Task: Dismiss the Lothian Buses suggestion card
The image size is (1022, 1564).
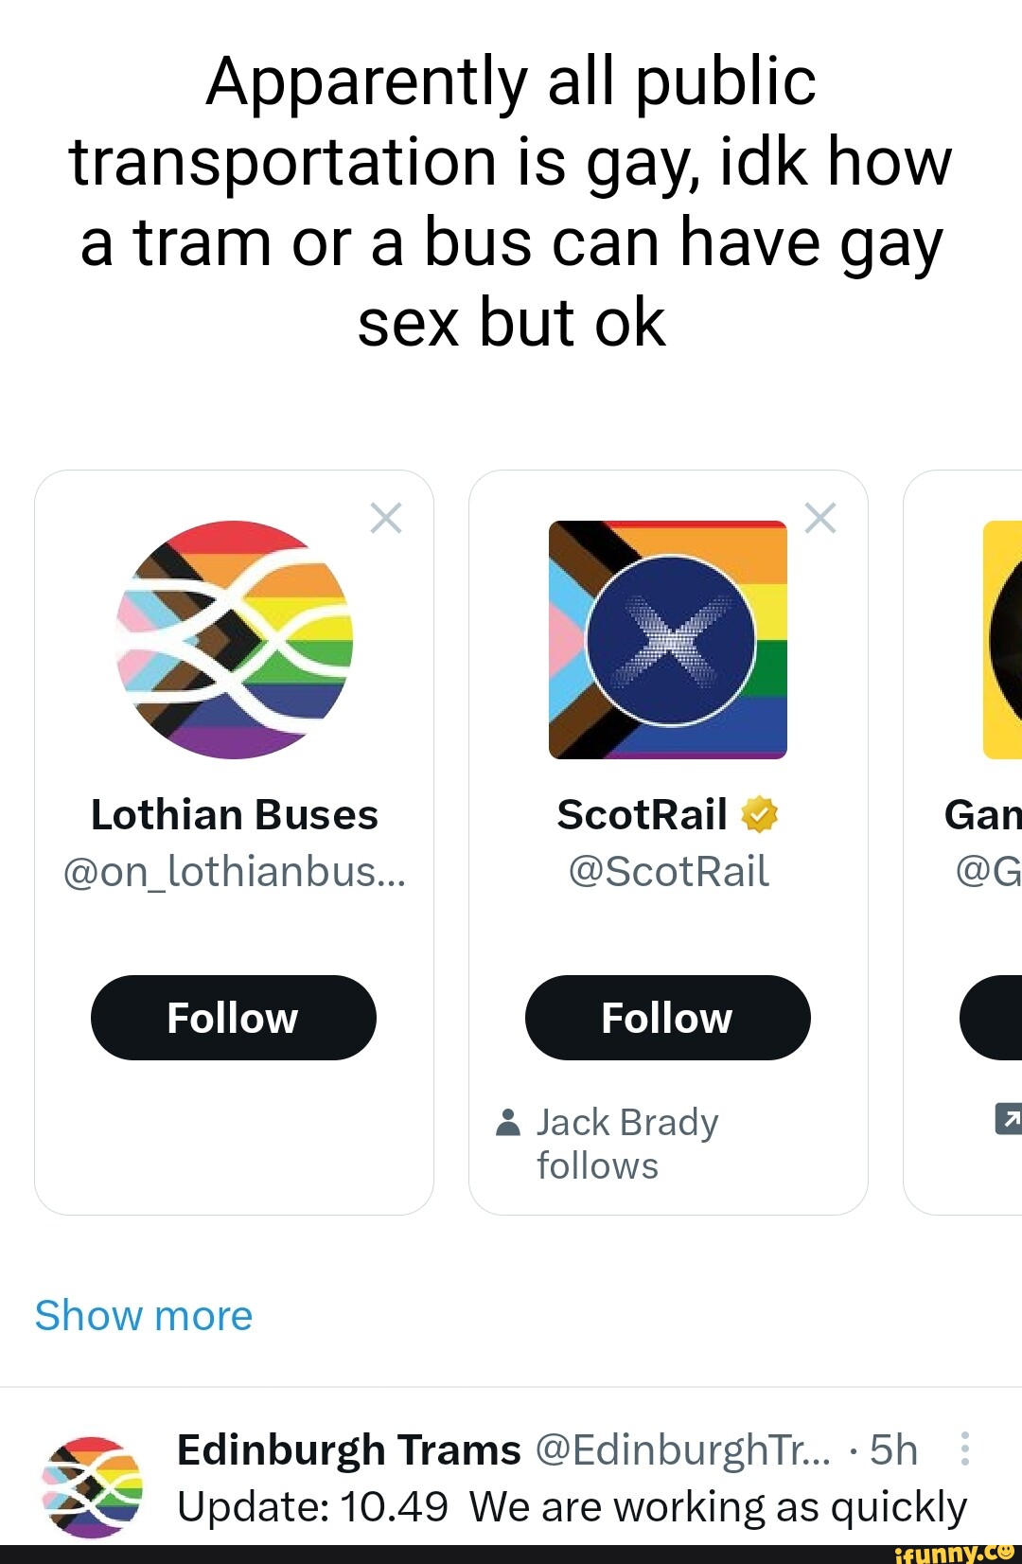Action: 386,519
